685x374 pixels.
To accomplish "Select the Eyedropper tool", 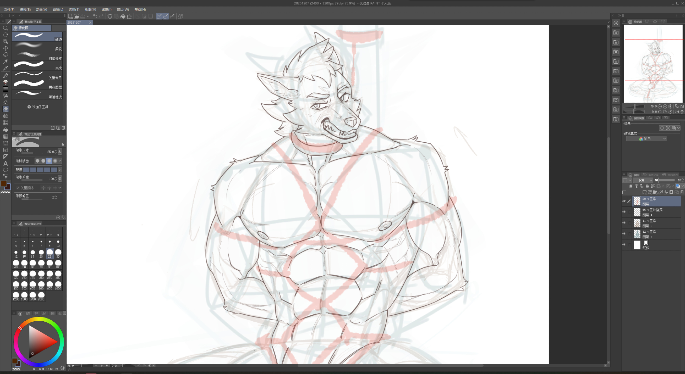I will [5, 68].
